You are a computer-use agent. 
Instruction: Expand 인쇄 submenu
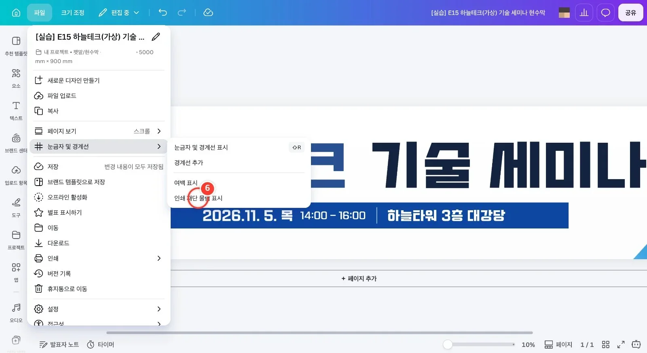click(99, 258)
